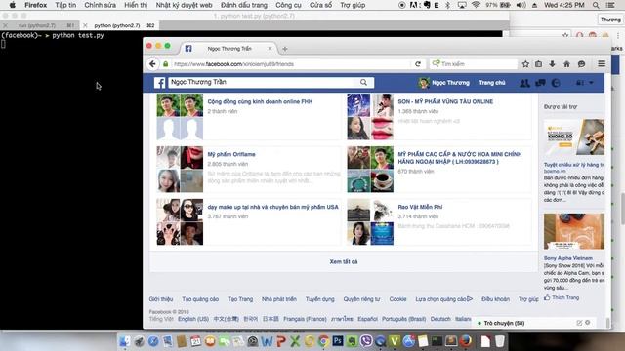Viewport: 625px width, 351px height.
Task: Launch Safari from the dock
Action: 153,341
